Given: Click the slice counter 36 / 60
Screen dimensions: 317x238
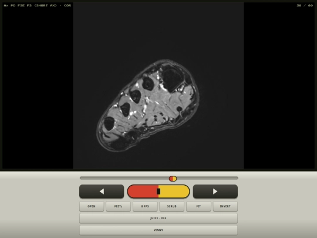Looking at the screenshot, I should [305, 5].
